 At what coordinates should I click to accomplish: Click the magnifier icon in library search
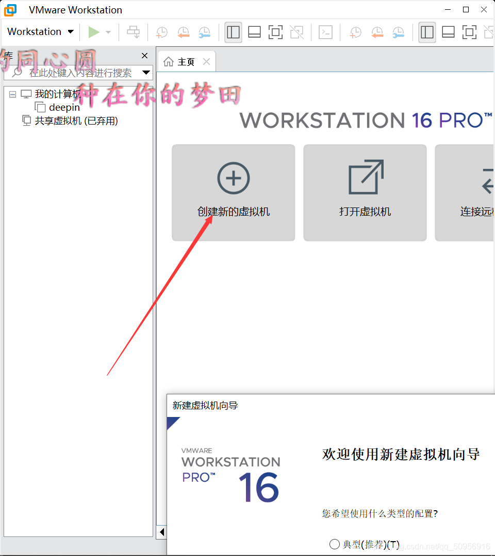[17, 73]
